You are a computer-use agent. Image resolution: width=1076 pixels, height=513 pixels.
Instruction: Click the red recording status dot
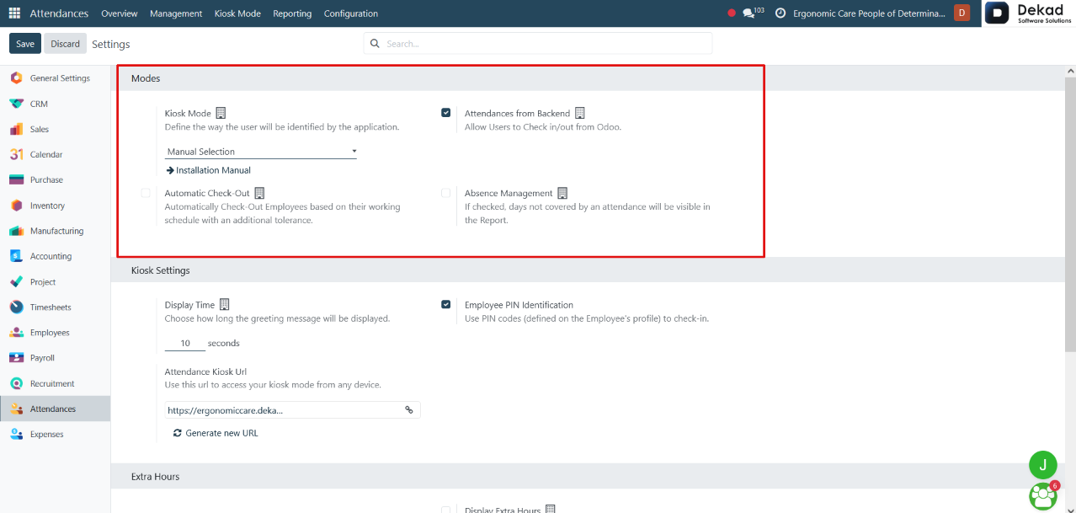point(731,13)
